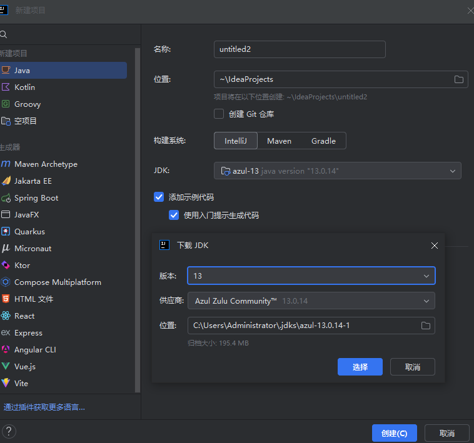Viewport: 474px width, 443px height.
Task: Click the project name field untitled2
Action: 300,49
